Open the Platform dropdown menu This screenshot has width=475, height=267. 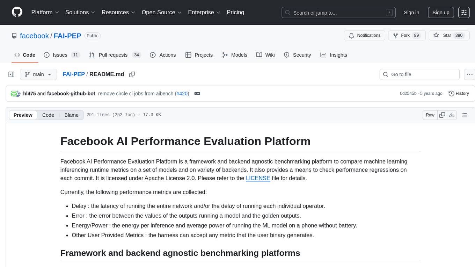[45, 12]
